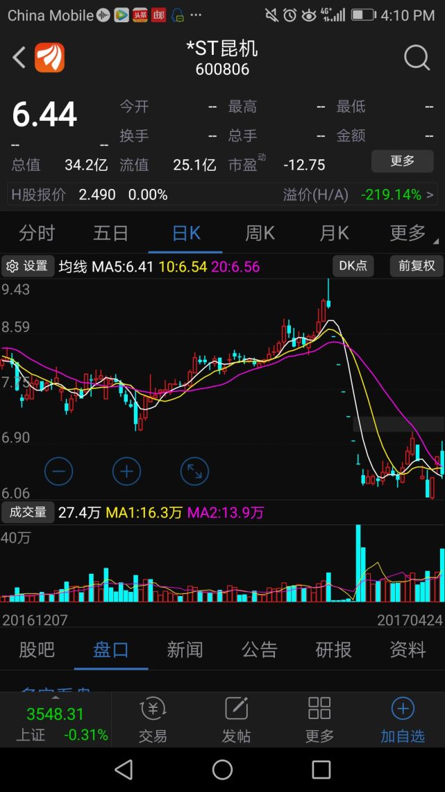Open 发帖 post composer icon

pyautogui.click(x=236, y=709)
